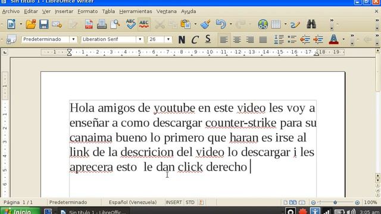381x214 pixels.
Task: Open the Formato menu
Action: click(x=88, y=11)
